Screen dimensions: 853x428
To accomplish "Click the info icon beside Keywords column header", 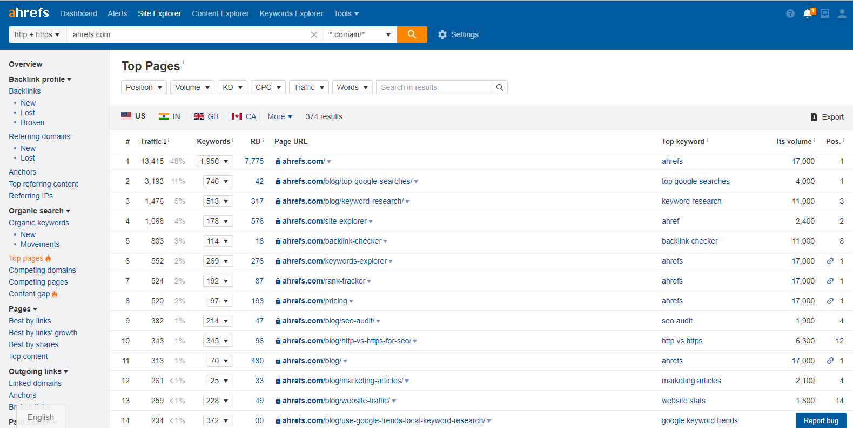I will click(x=233, y=140).
